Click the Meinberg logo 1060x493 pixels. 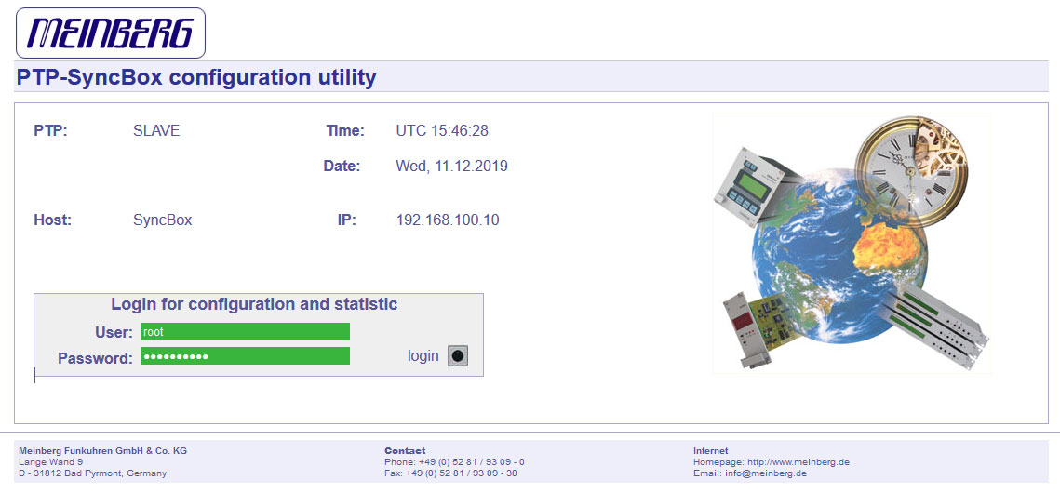click(111, 33)
